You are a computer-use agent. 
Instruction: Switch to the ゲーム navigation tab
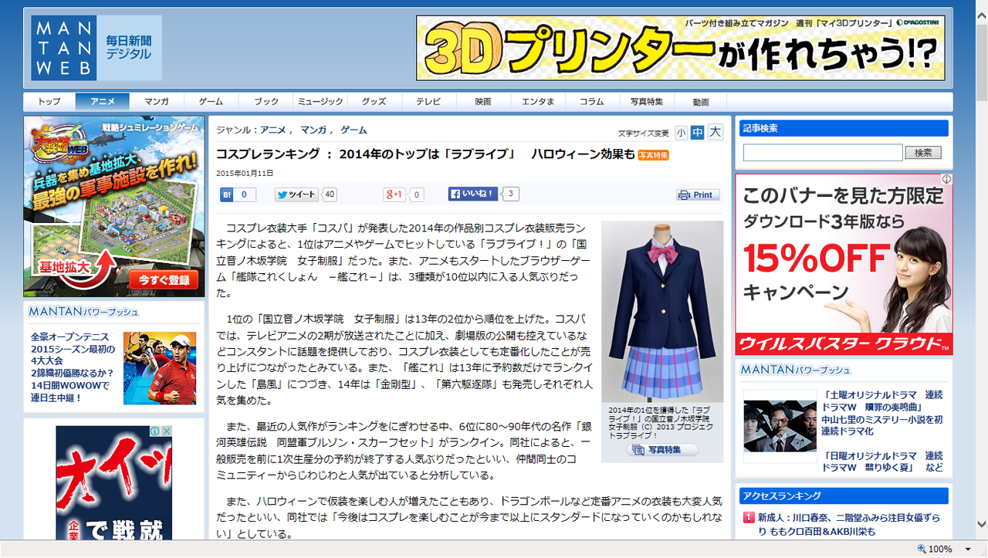pyautogui.click(x=211, y=102)
